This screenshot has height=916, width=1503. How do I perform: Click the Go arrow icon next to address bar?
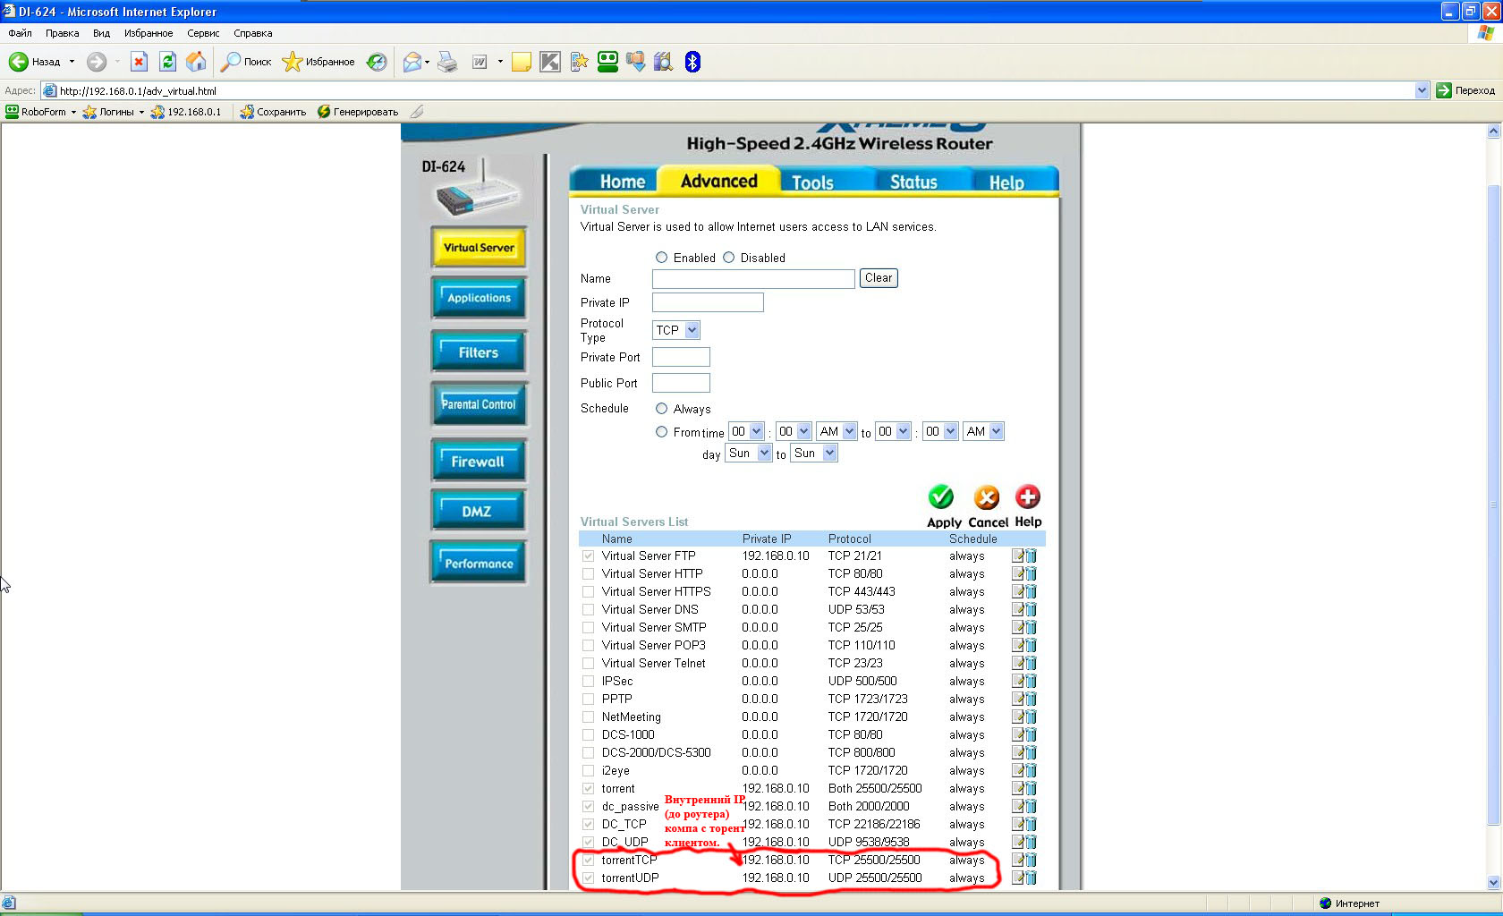1443,90
